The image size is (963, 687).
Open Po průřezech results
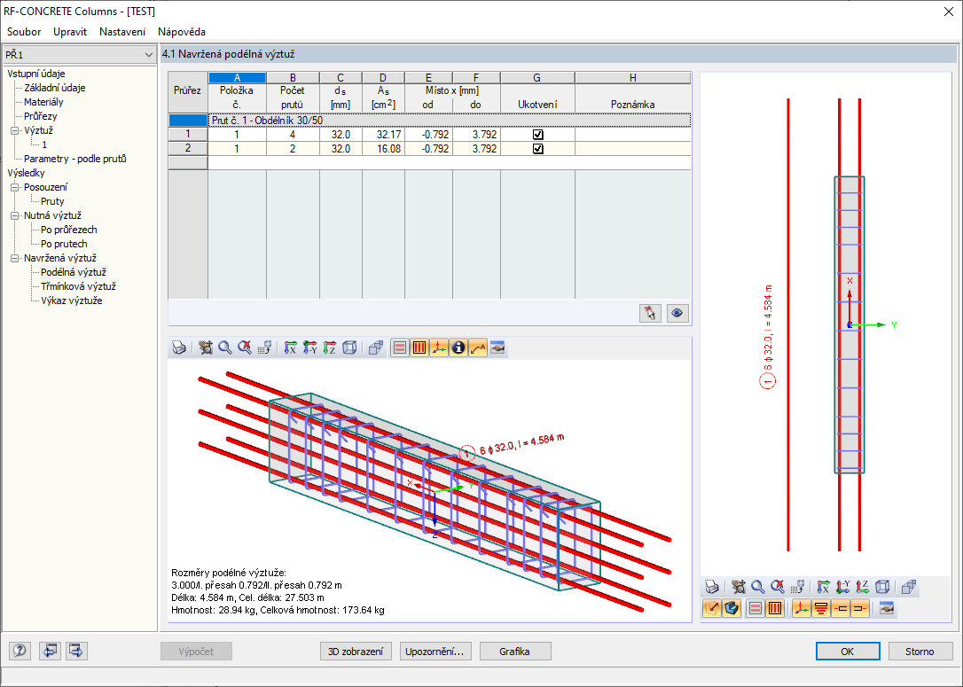69,230
